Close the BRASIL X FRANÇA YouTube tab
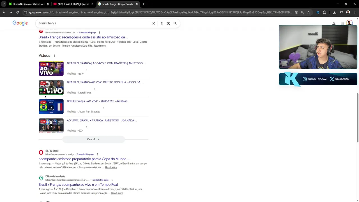Viewport: 359px width, 202px height. pos(92,4)
